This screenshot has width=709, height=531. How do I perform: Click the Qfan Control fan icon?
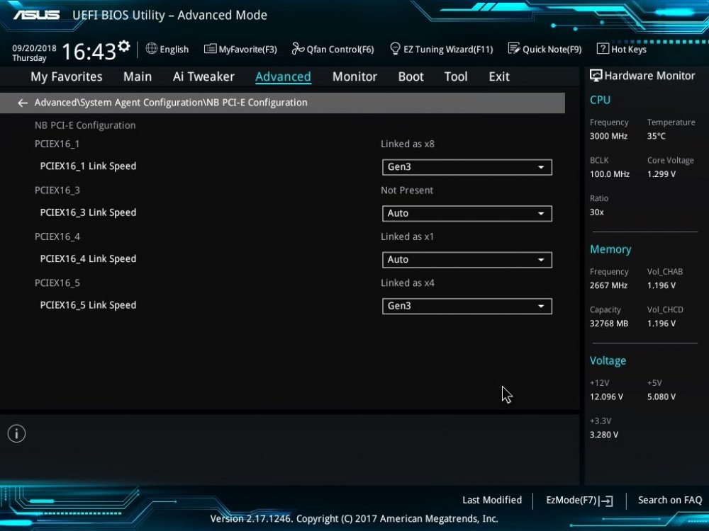(x=298, y=48)
